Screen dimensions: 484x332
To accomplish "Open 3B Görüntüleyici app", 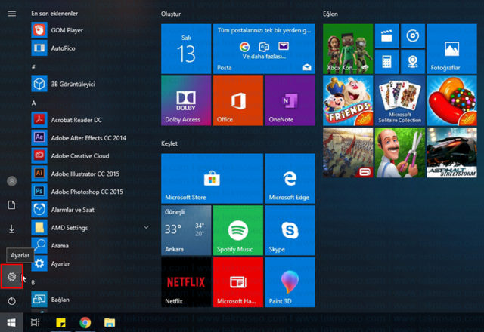I will pos(89,84).
